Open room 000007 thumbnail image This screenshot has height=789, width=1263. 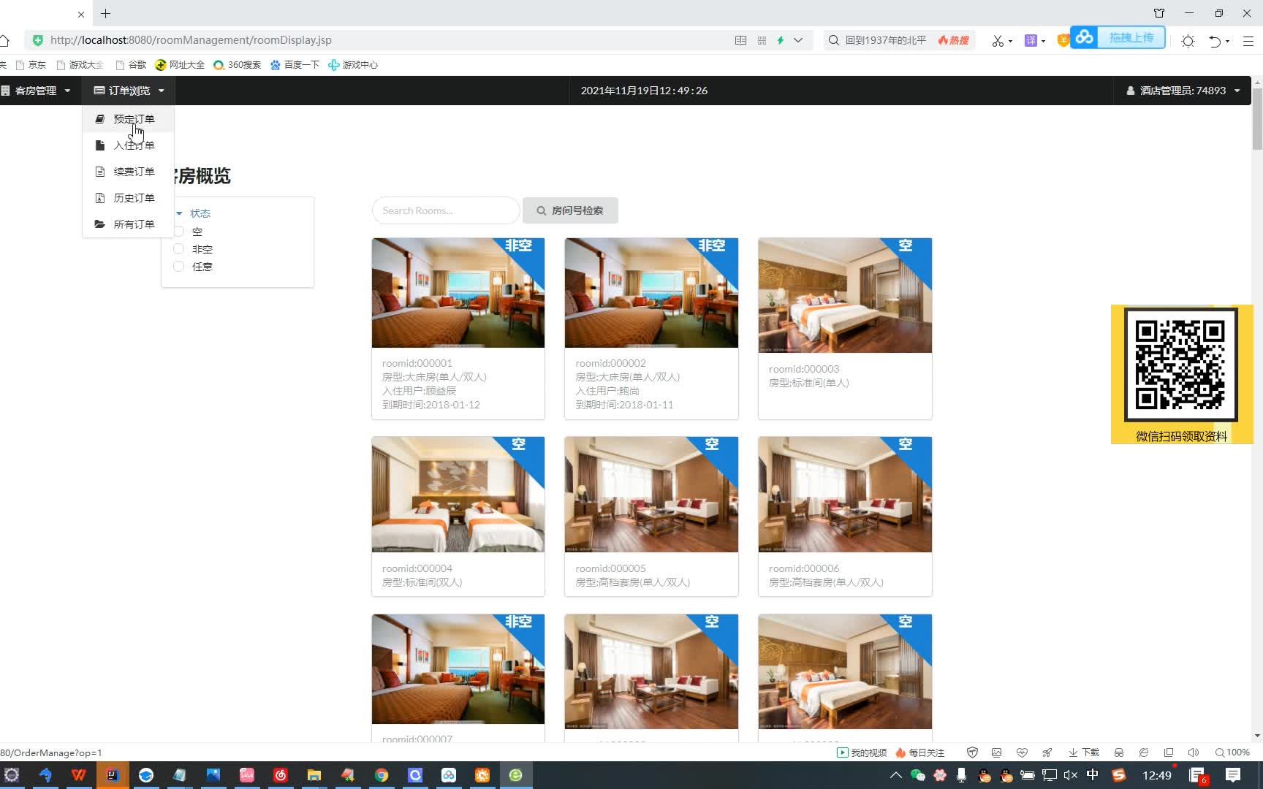pyautogui.click(x=458, y=669)
